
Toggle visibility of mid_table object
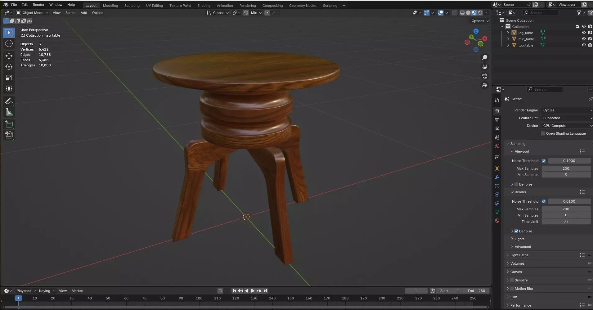click(584, 39)
